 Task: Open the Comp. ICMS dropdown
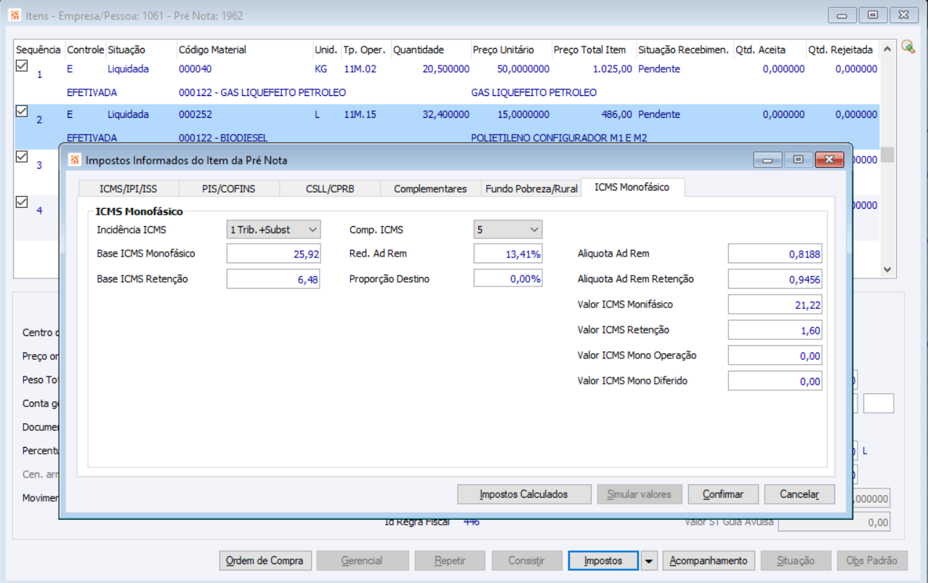(508, 230)
